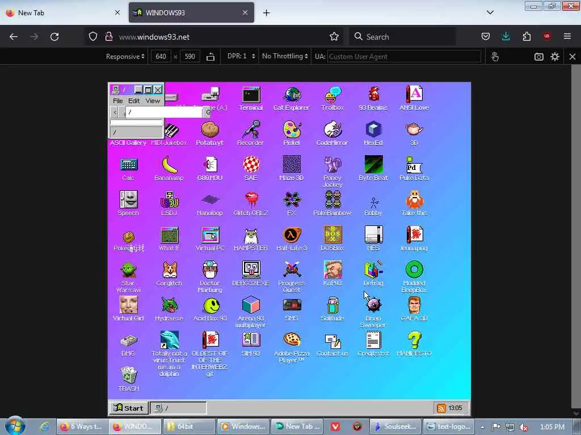Launch Cat Explorer icon

291,98
